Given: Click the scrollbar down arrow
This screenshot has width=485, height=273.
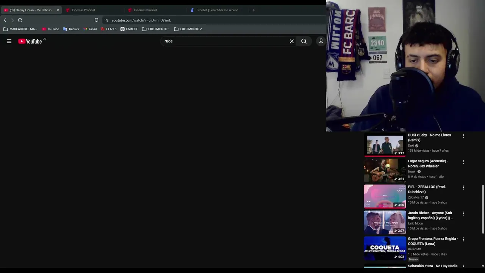Looking at the screenshot, I should tap(483, 266).
